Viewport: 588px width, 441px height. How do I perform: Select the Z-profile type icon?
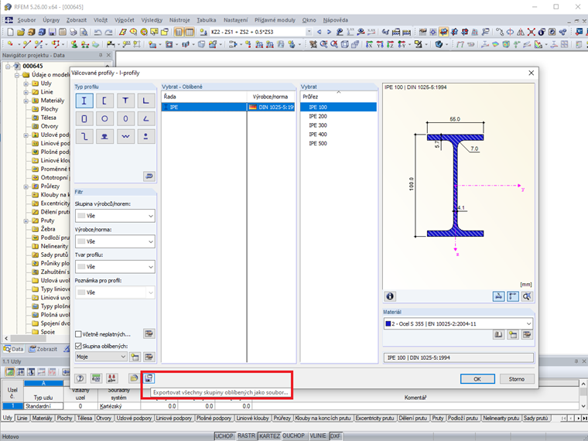pyautogui.click(x=84, y=137)
